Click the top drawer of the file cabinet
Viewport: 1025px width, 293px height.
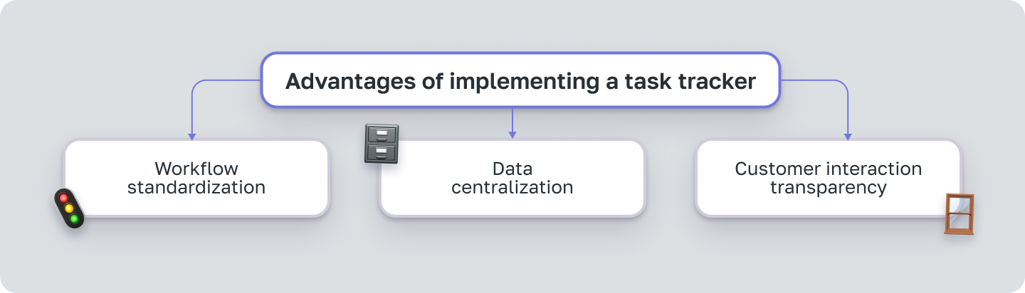click(x=382, y=134)
